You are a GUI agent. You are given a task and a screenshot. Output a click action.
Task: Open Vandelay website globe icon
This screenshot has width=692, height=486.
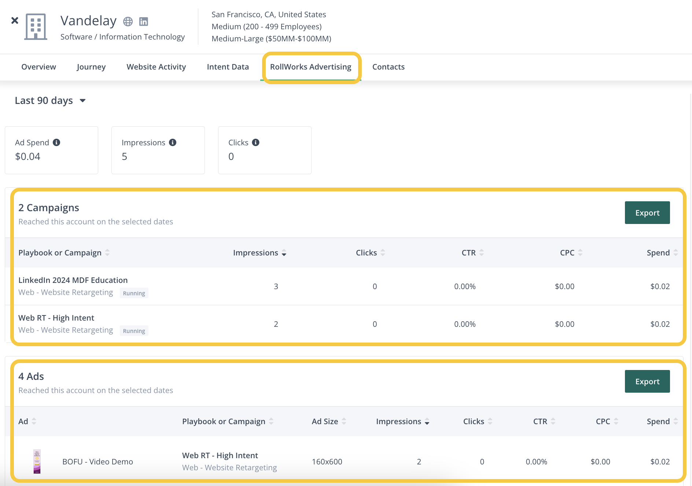tap(128, 22)
